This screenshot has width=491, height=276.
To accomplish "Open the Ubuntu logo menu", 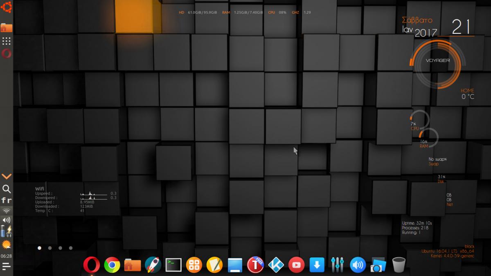I will 7,7.
